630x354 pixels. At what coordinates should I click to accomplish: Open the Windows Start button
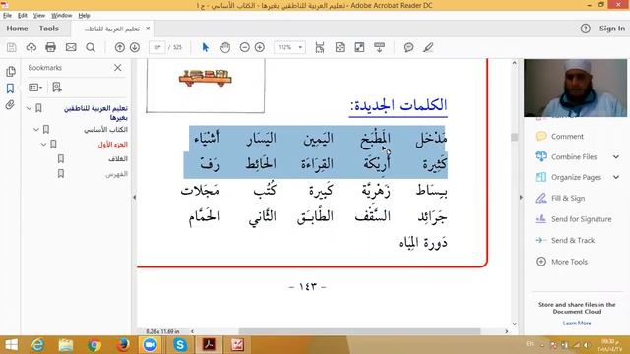[11, 345]
